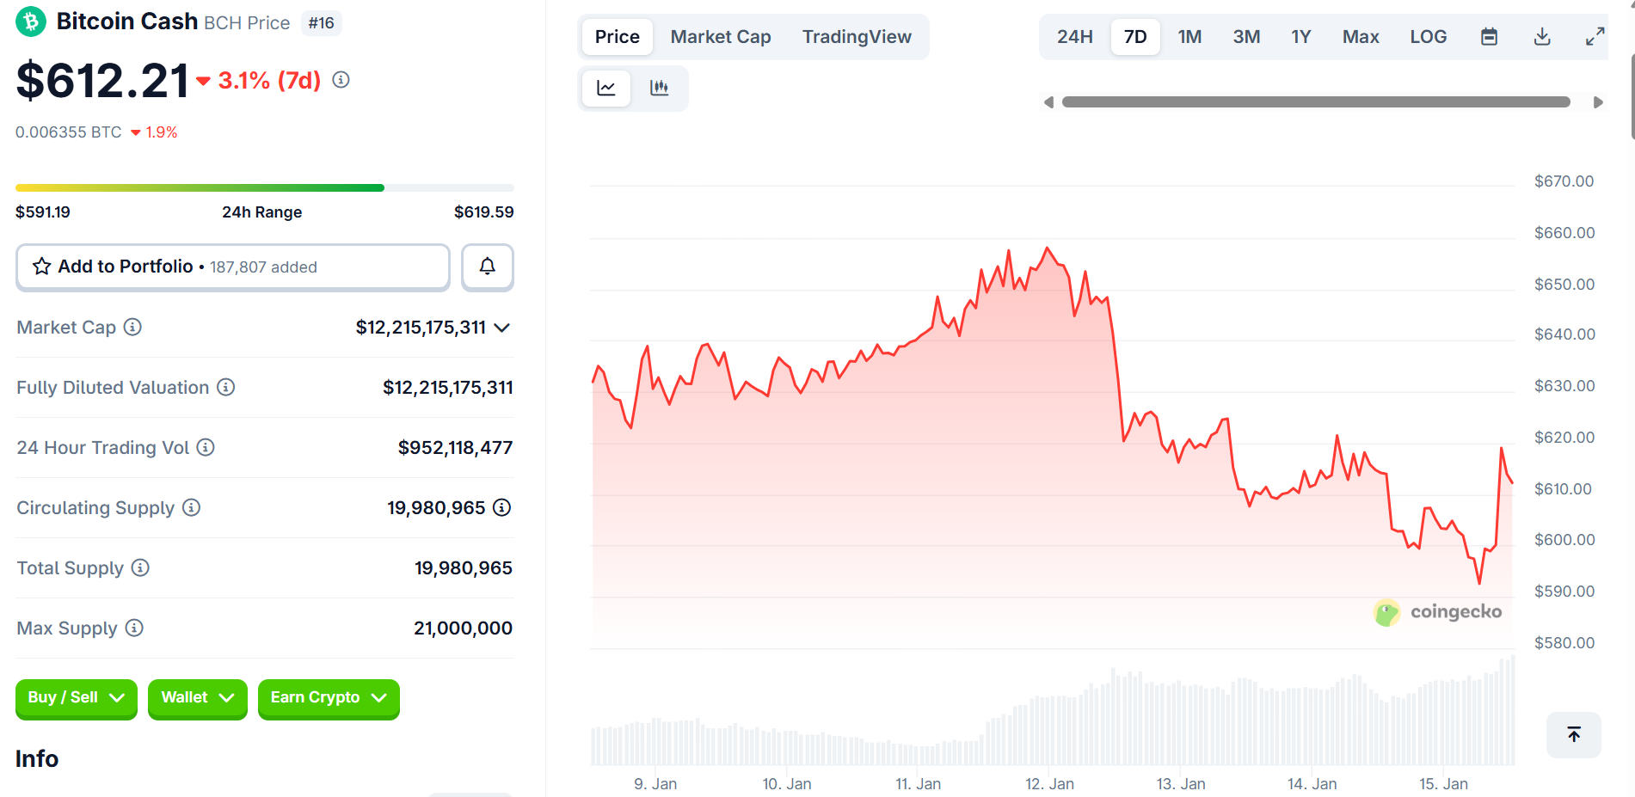
Task: Expand the chart to fullscreen
Action: [x=1595, y=37]
